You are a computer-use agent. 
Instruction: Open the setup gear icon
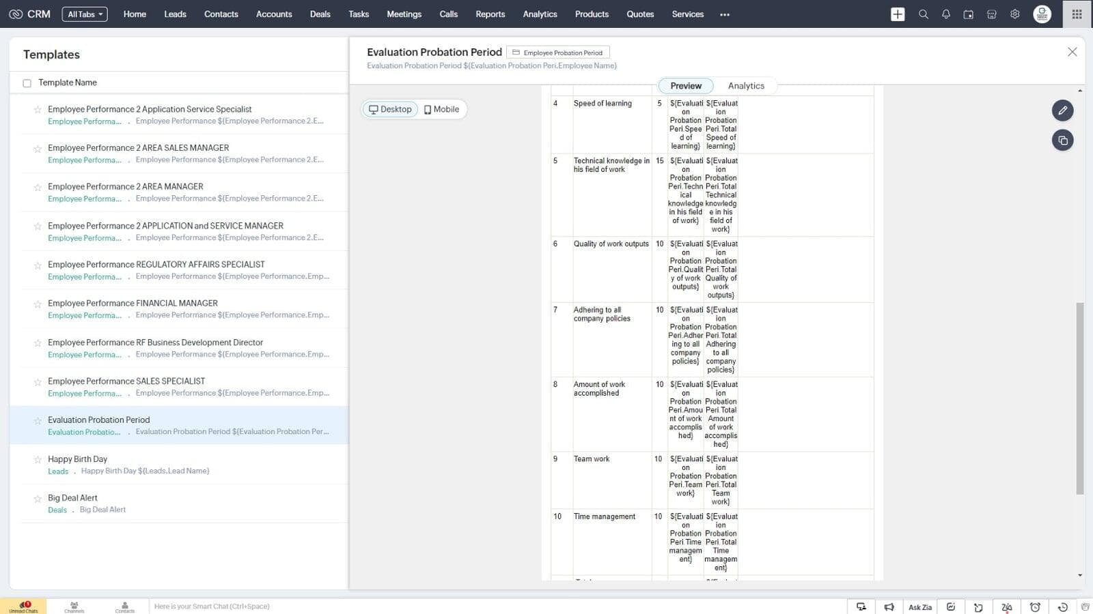(x=1015, y=14)
